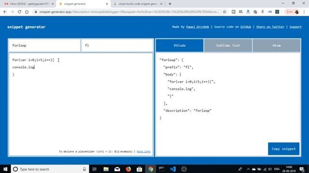The height and width of the screenshot is (173, 309).
Task: Click the snippet generator title
Action: [x=27, y=27]
